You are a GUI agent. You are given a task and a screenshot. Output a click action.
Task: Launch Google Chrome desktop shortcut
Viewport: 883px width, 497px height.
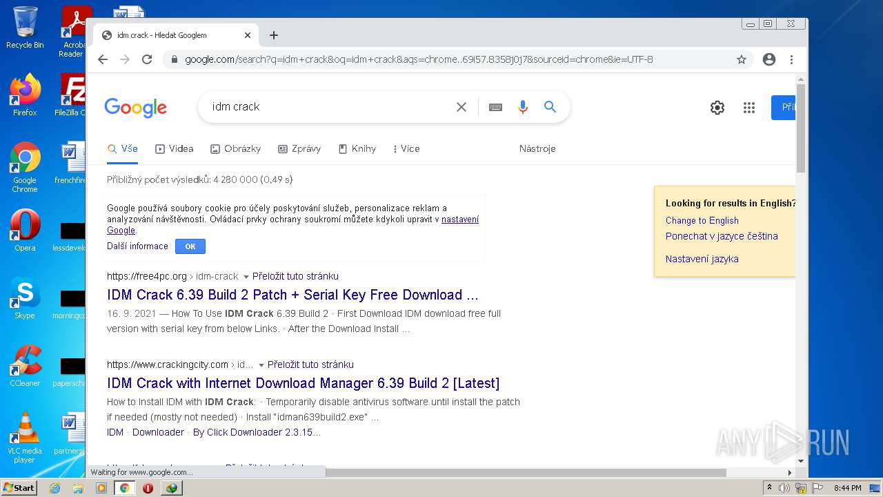click(25, 168)
